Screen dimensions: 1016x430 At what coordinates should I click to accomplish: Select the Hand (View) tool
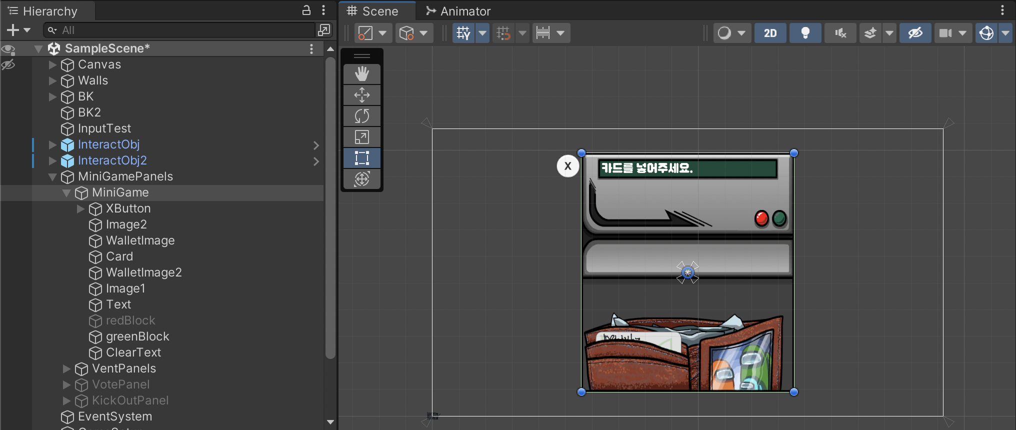[x=362, y=74]
